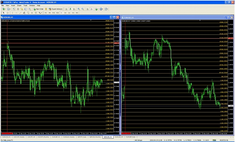Open the Charts menu
This screenshot has height=142, width=235.
tap(19, 6)
